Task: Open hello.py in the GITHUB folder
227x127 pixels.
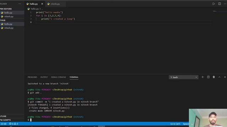Action: (8, 24)
